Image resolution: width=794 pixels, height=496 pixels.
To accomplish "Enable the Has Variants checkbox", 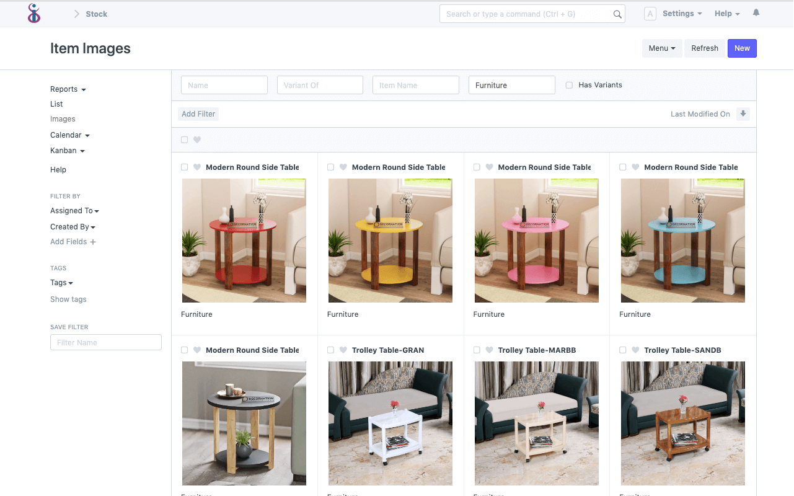I will point(569,85).
